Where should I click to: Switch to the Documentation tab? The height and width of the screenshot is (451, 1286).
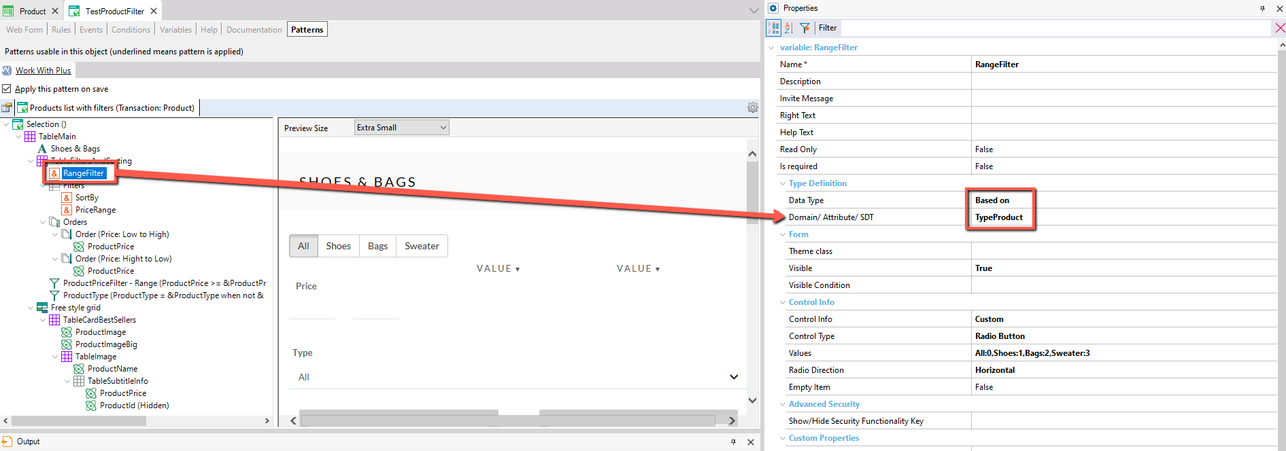254,30
